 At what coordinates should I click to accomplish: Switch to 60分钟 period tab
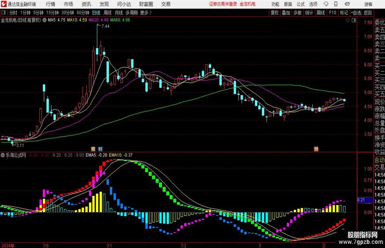83,13
